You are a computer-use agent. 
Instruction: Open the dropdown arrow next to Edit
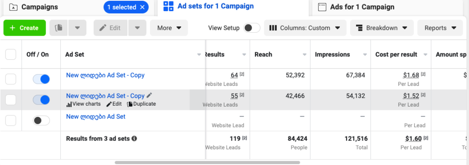pos(137,28)
